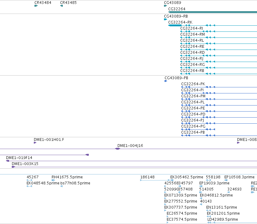Screen dimensions: 257x224
Task: Click the CG32264-RK thick exon block
Action: [175, 25]
